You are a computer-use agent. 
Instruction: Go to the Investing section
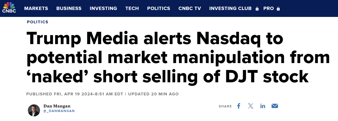(103, 8)
